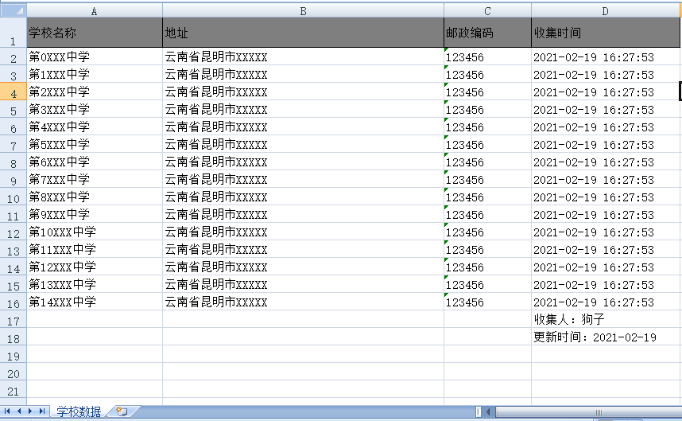Select the 更新时间：2021-02-19 cell
This screenshot has width=682, height=421.
606,337
